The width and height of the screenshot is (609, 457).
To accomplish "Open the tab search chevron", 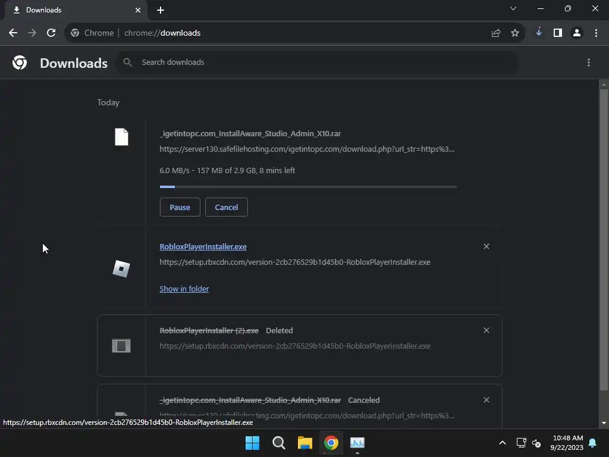I will tap(513, 8).
